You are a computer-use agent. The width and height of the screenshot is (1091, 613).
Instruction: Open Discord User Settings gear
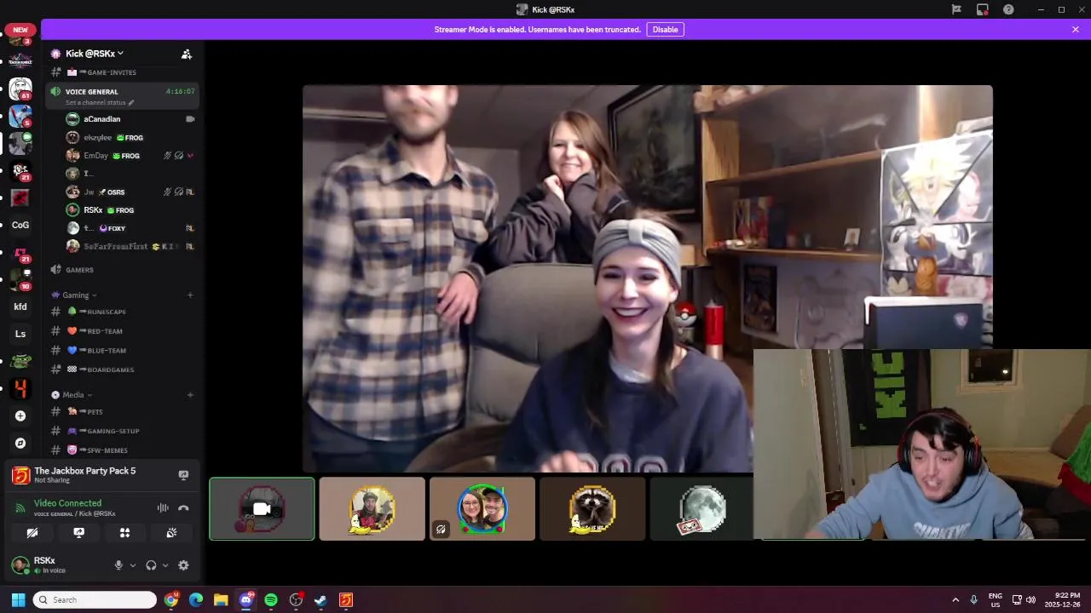(183, 565)
